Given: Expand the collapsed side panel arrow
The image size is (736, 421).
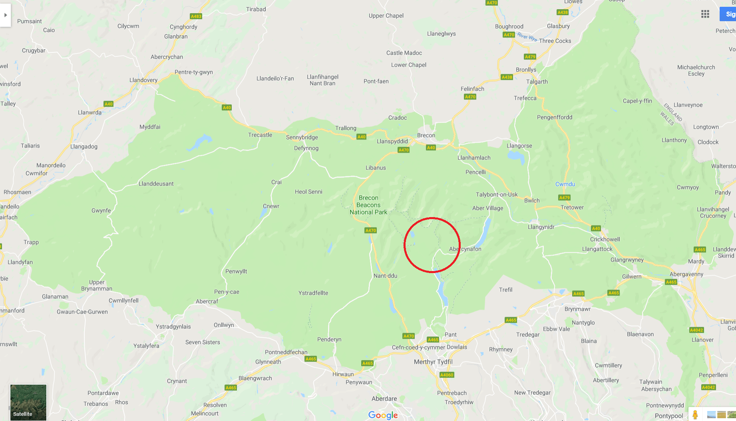Looking at the screenshot, I should point(5,15).
